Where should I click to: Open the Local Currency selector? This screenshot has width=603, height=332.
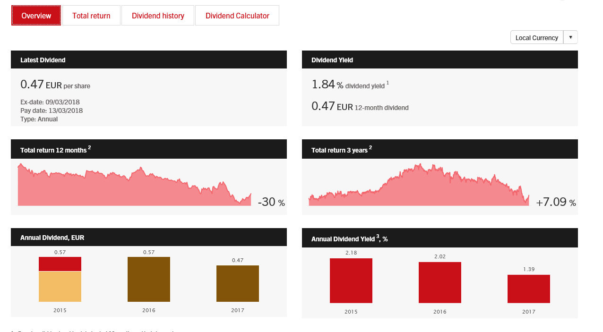(537, 37)
